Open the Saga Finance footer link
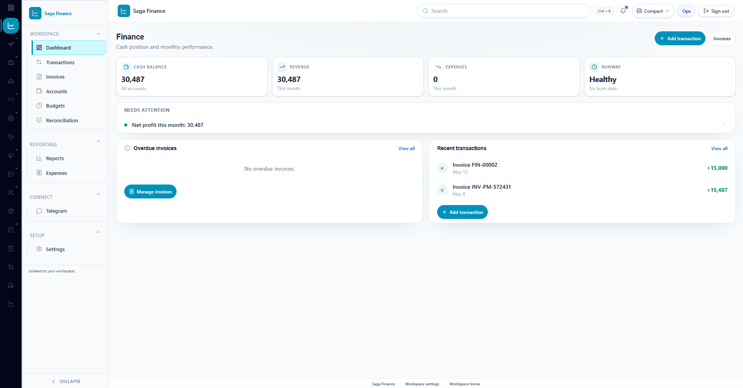 383,384
